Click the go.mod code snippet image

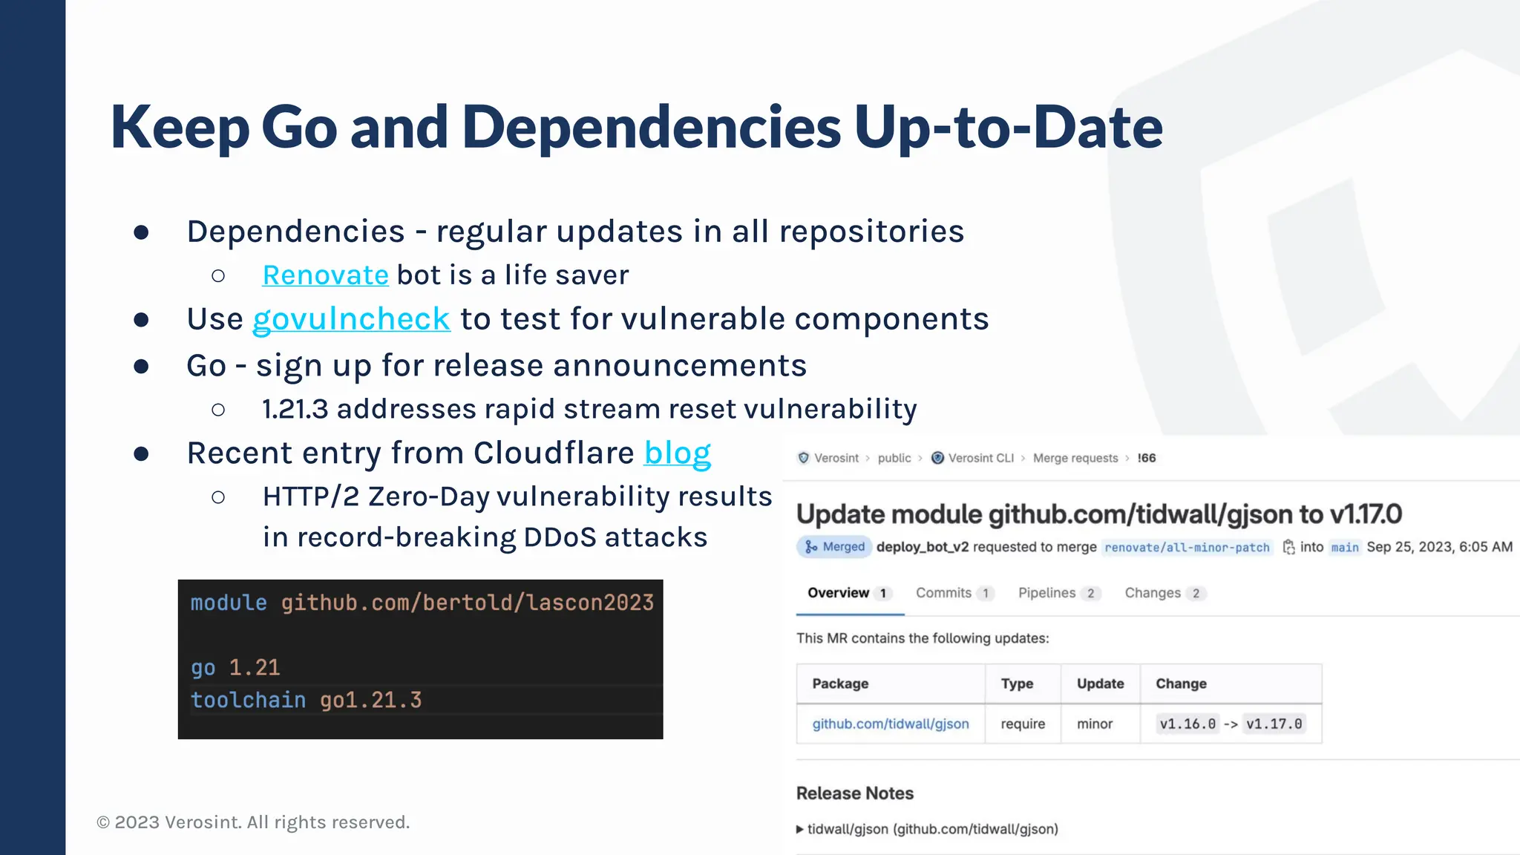coord(420,659)
